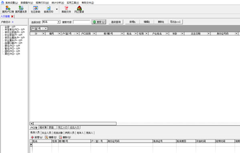Expand the arrow next to 报表打印
The image size is (240, 153).
click(57, 9)
